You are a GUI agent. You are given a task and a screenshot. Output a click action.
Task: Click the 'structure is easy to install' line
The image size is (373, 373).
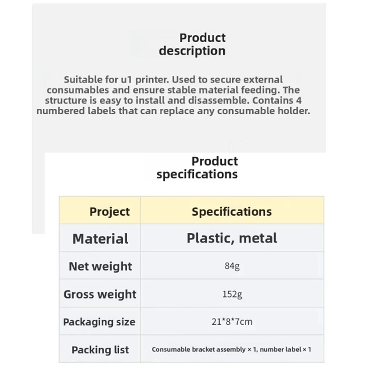coord(173,100)
